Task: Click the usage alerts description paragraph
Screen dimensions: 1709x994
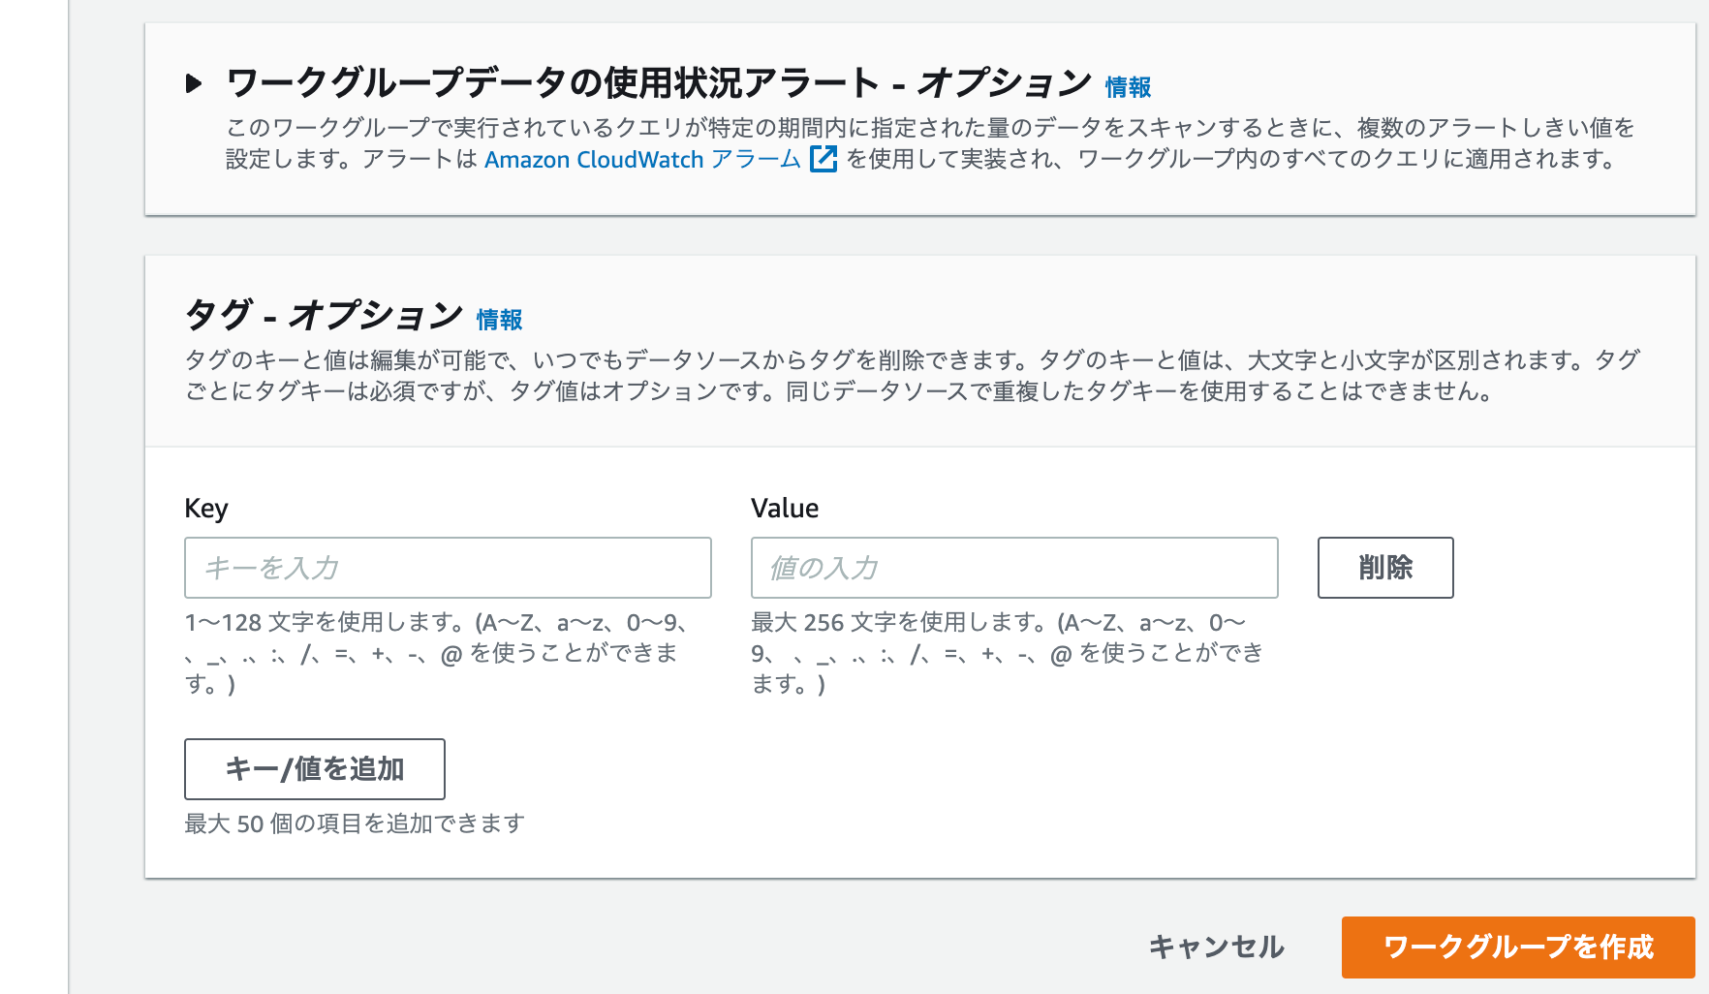Action: tap(928, 143)
